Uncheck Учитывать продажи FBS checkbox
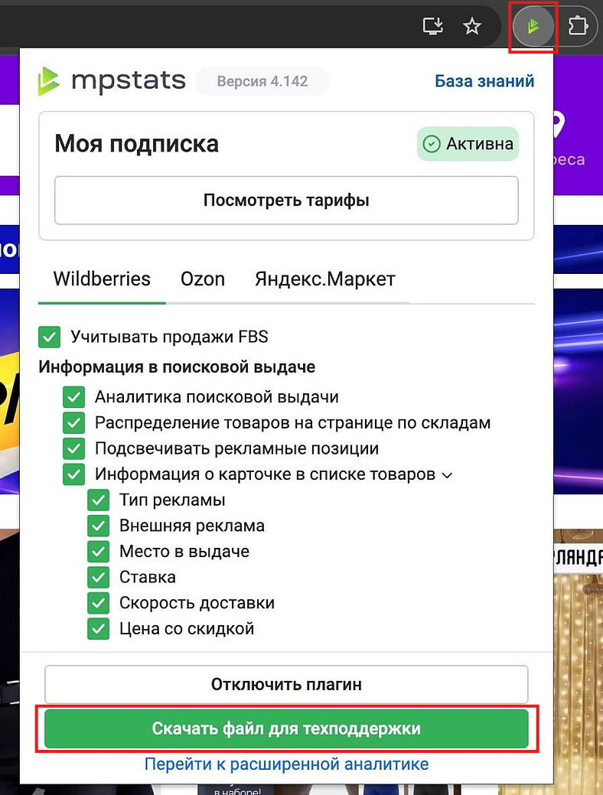 49,337
